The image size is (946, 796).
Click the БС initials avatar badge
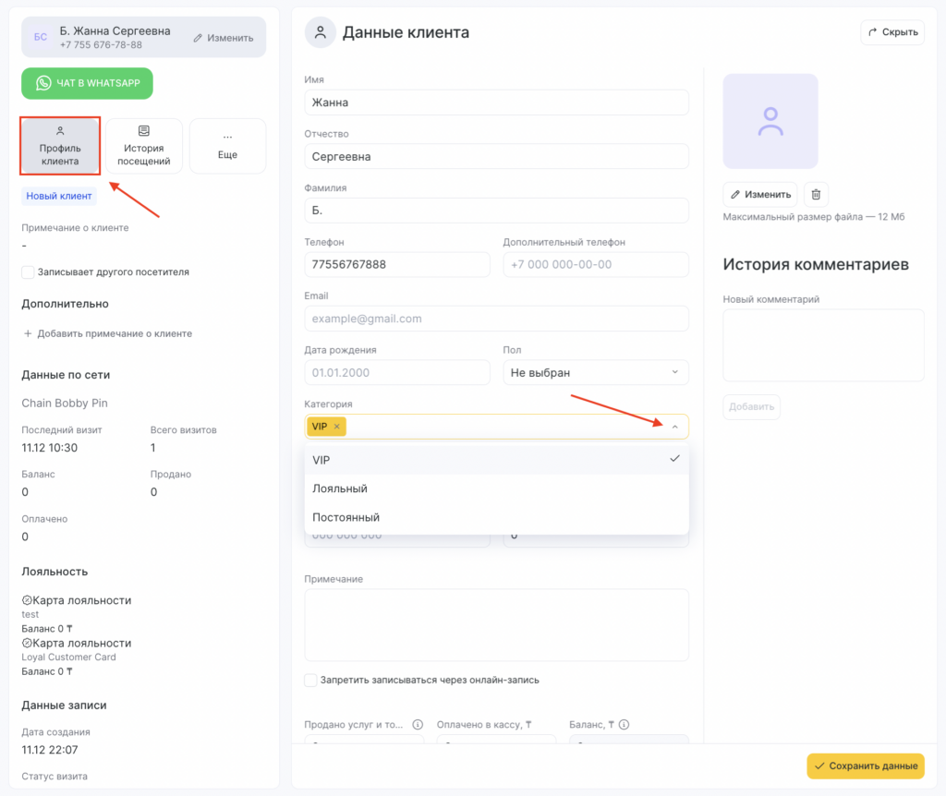click(41, 37)
